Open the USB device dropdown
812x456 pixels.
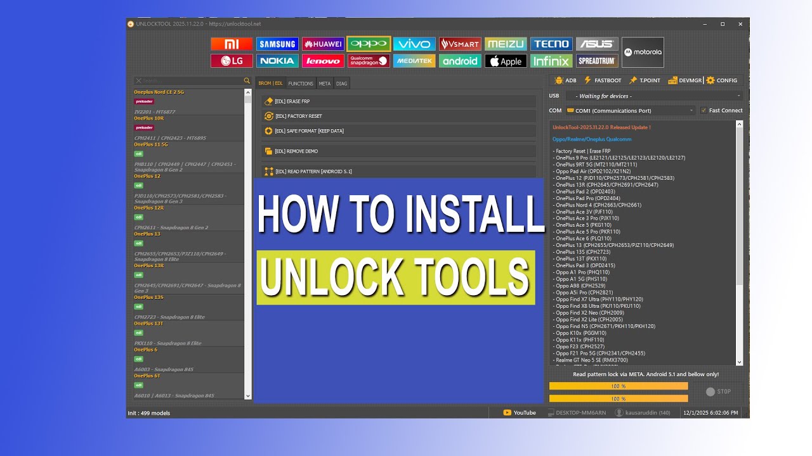click(654, 96)
